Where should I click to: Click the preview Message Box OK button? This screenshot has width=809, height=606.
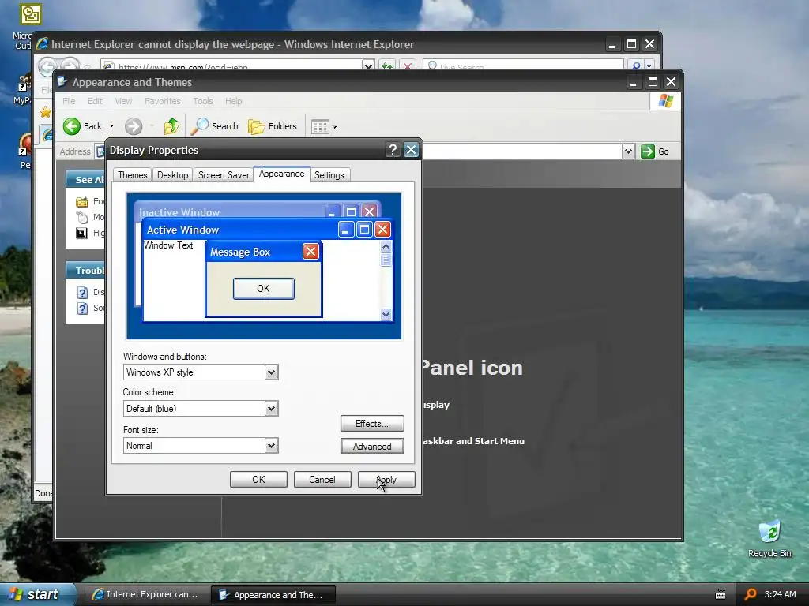[x=264, y=289]
